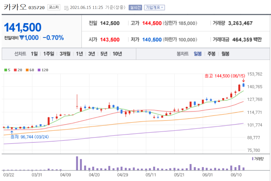
Task: Click the 실시간 real-time button
Action: pyautogui.click(x=135, y=8)
